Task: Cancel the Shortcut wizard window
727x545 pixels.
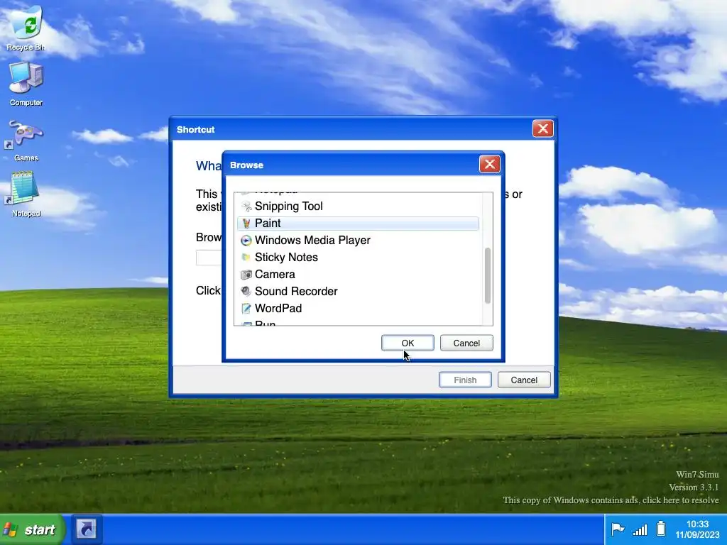Action: (524, 380)
